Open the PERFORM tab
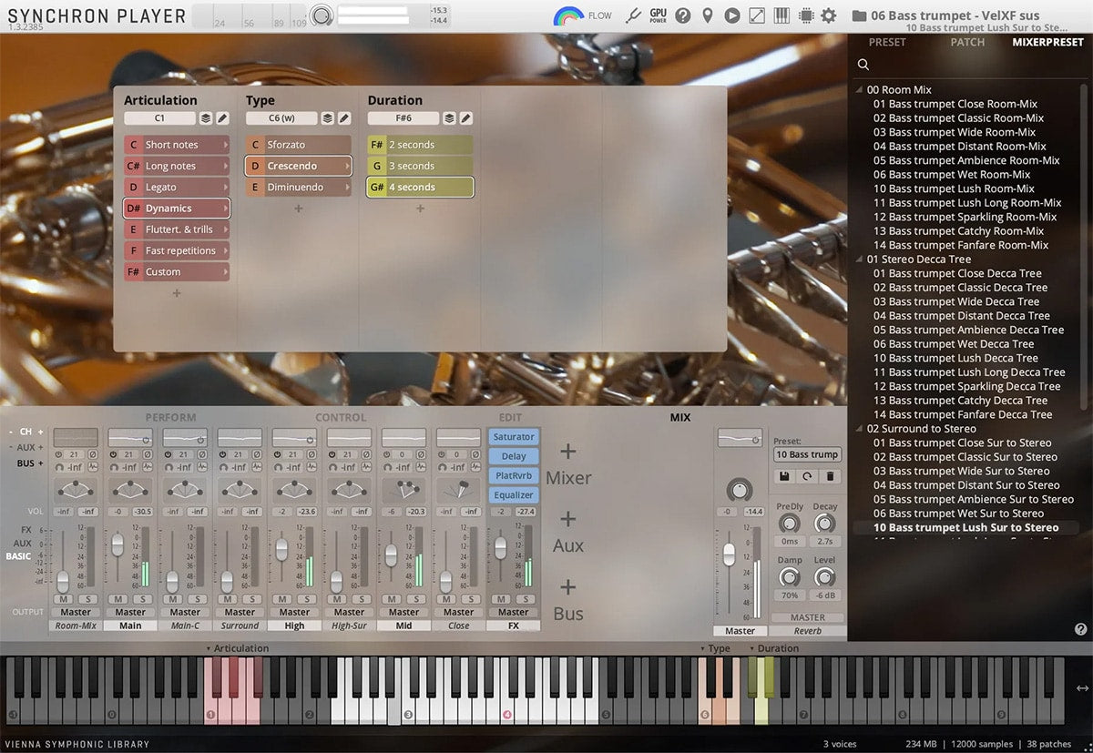The width and height of the screenshot is (1093, 753). (171, 418)
